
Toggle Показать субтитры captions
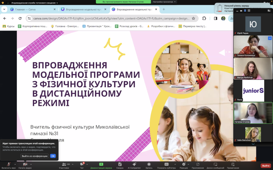[166, 166]
